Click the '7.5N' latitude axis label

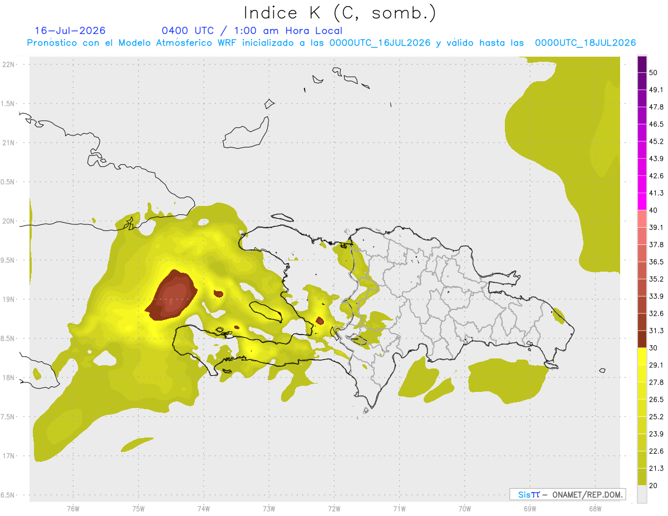coord(8,416)
